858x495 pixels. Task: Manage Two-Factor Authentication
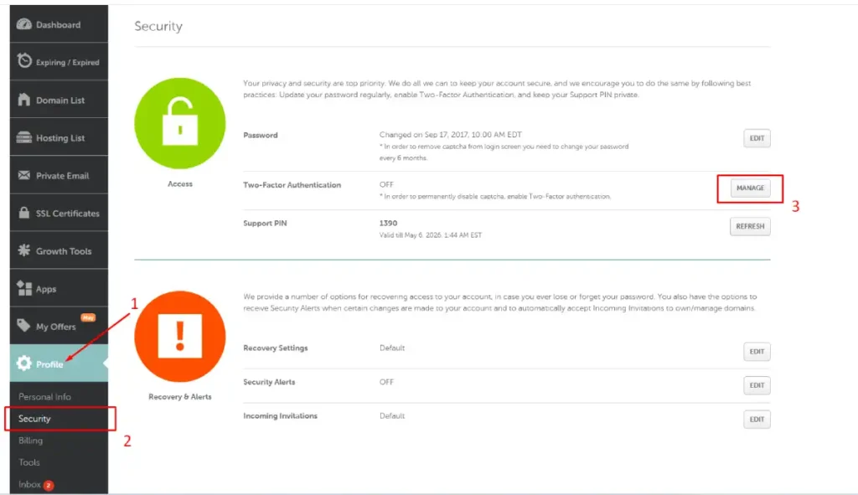[x=750, y=188]
